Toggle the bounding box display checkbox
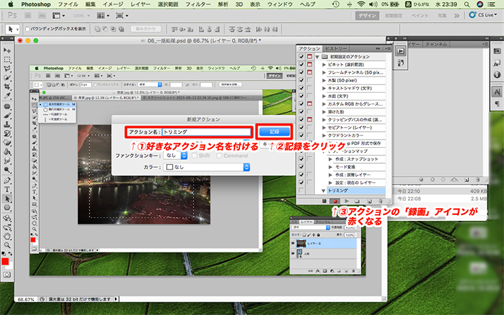Viewport: 504px width, 315px height. click(x=28, y=30)
